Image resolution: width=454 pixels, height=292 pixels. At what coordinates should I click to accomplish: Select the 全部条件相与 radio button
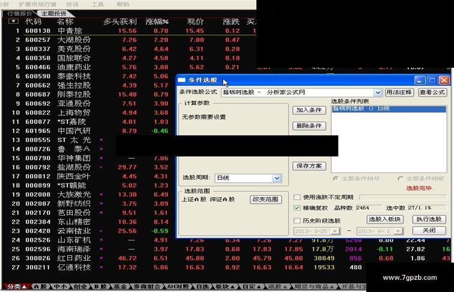tap(336, 179)
